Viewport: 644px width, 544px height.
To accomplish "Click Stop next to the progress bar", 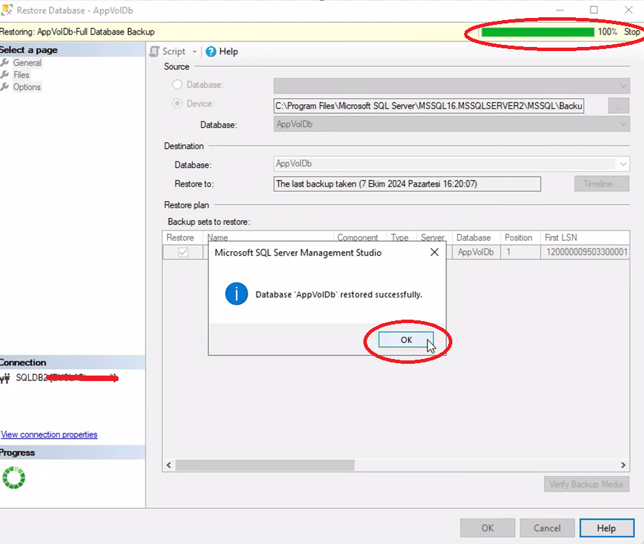I will click(632, 32).
